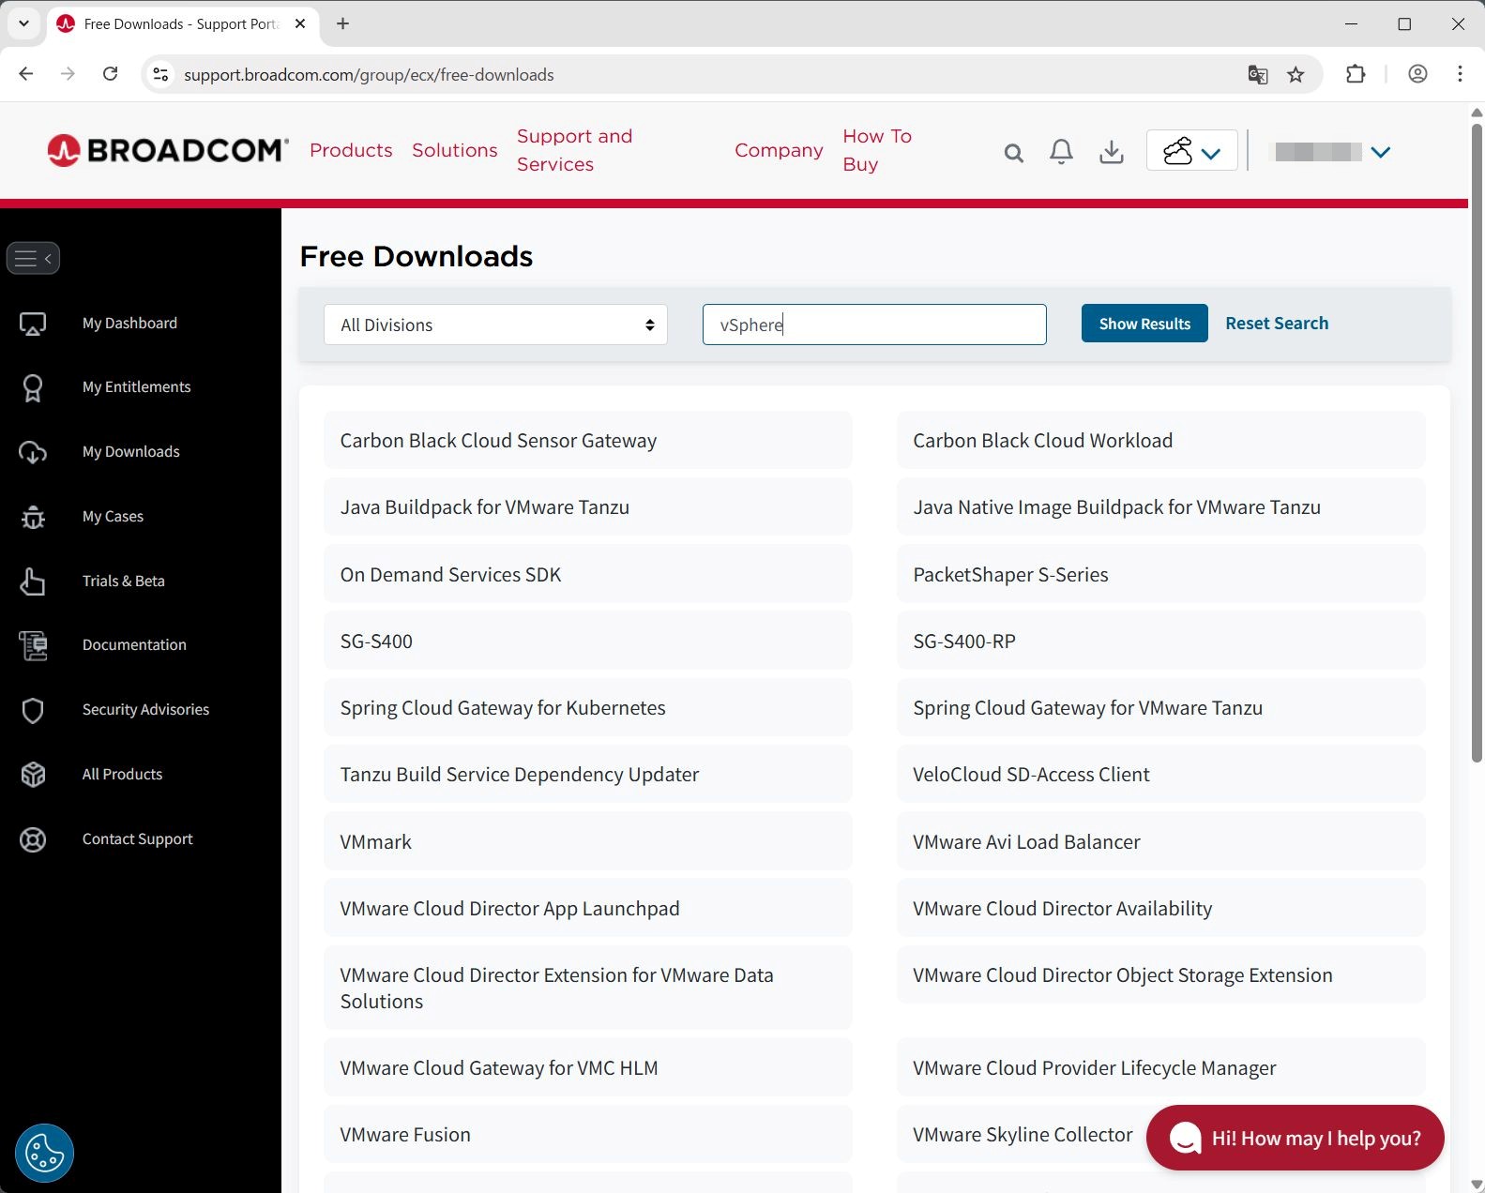Open PacketShaper S-Series downloads
The width and height of the screenshot is (1485, 1193).
tap(1160, 575)
